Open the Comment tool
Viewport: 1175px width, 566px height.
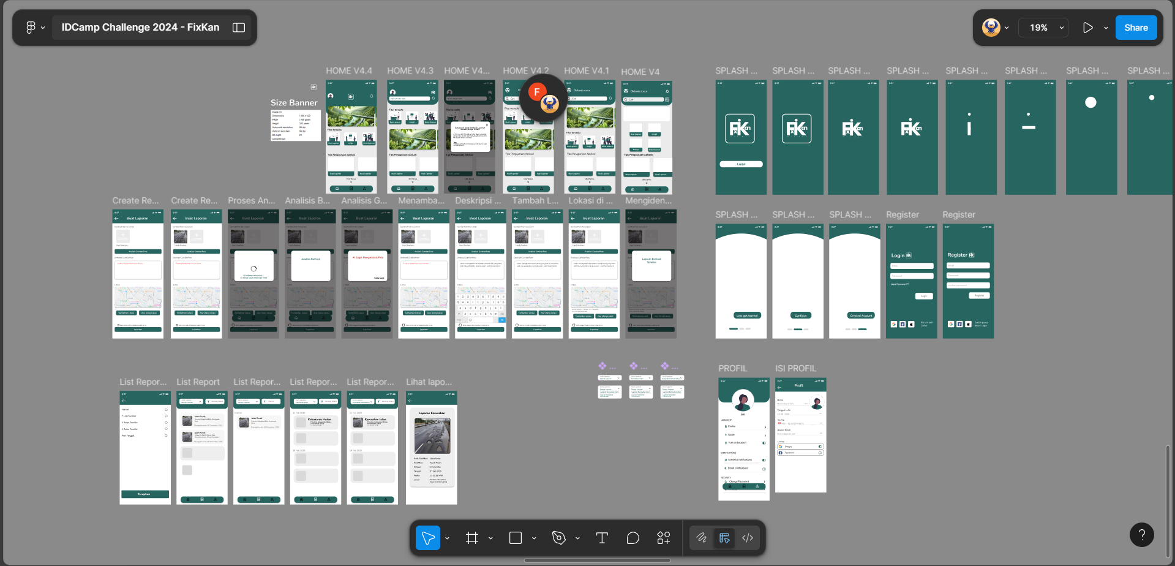pos(633,537)
